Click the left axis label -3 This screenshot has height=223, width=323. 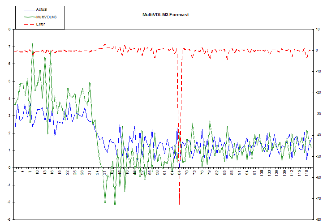pyautogui.click(x=9, y=220)
